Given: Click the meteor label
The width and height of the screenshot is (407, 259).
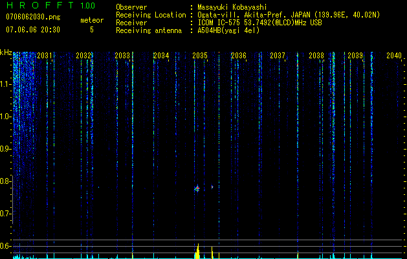Looking at the screenshot, I should [x=92, y=20].
